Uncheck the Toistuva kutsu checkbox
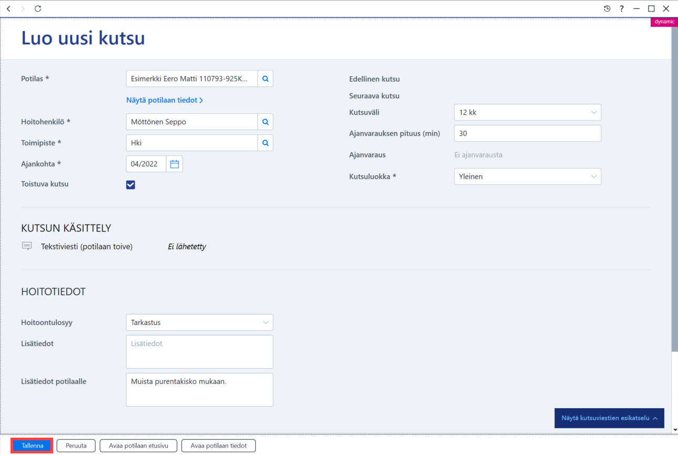The image size is (678, 455). (130, 185)
